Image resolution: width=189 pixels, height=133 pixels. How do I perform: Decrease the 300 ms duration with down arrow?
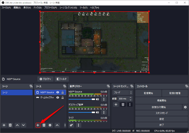pos(130,100)
